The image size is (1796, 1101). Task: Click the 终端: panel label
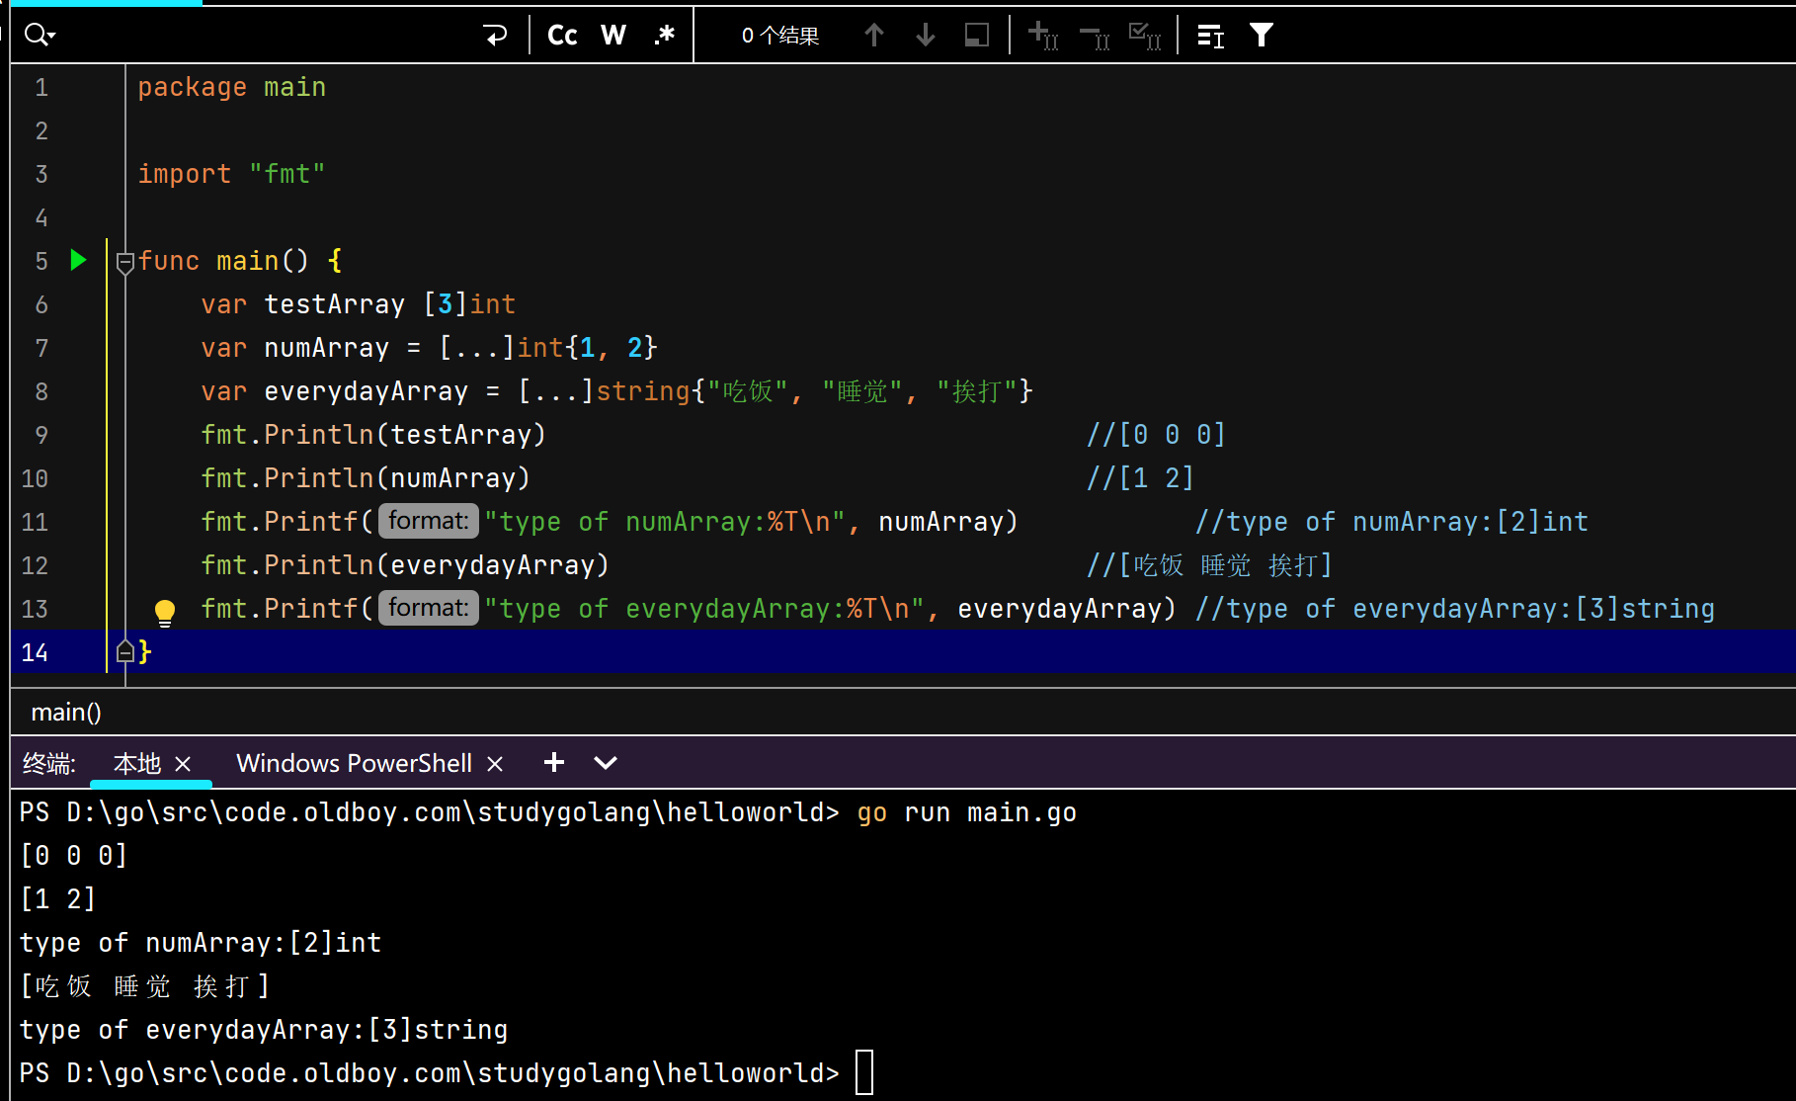pyautogui.click(x=48, y=763)
